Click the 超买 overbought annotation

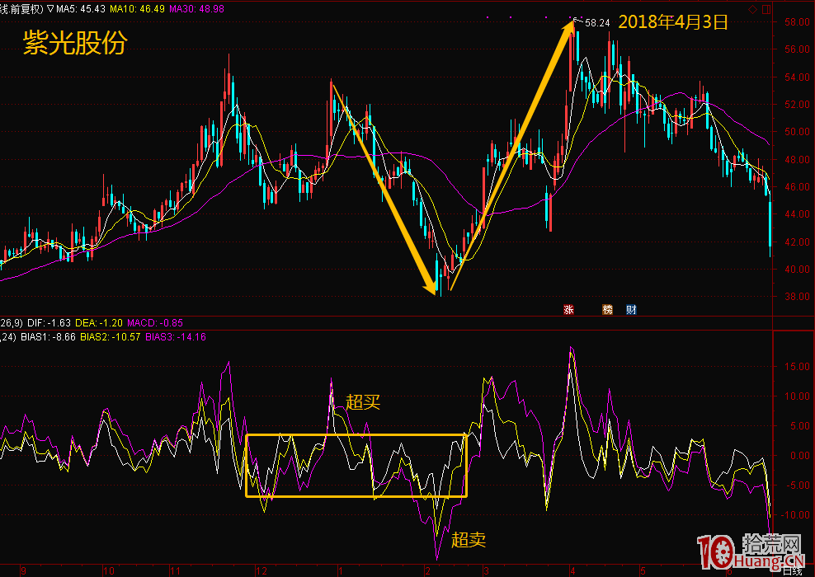tap(363, 402)
